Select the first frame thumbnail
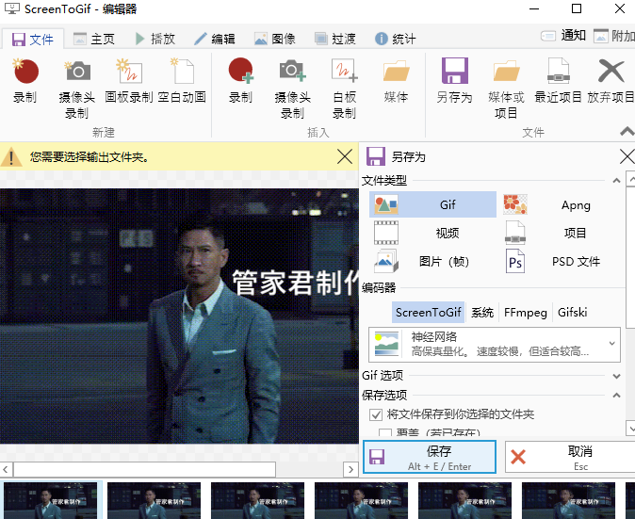 [x=51, y=500]
